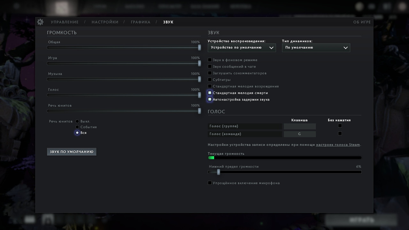
Task: Expand the "Тип динамиков" dropdown
Action: [316, 48]
